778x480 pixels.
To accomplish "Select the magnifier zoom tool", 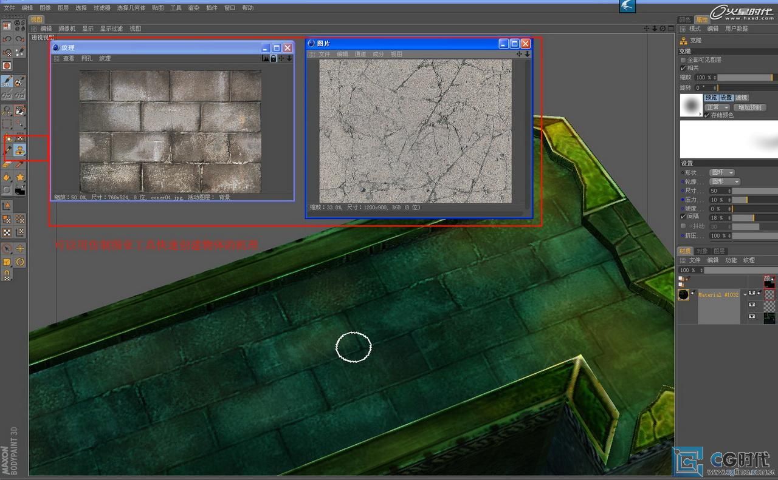I will [x=7, y=109].
